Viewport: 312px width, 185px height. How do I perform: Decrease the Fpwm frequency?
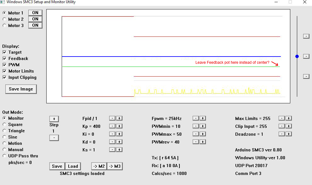point(196,118)
